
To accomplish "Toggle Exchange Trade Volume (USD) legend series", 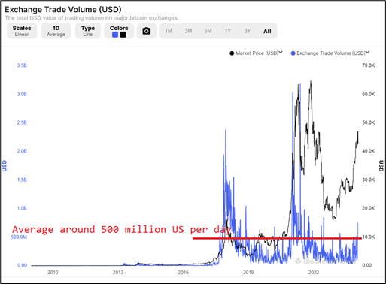I will click(x=330, y=53).
